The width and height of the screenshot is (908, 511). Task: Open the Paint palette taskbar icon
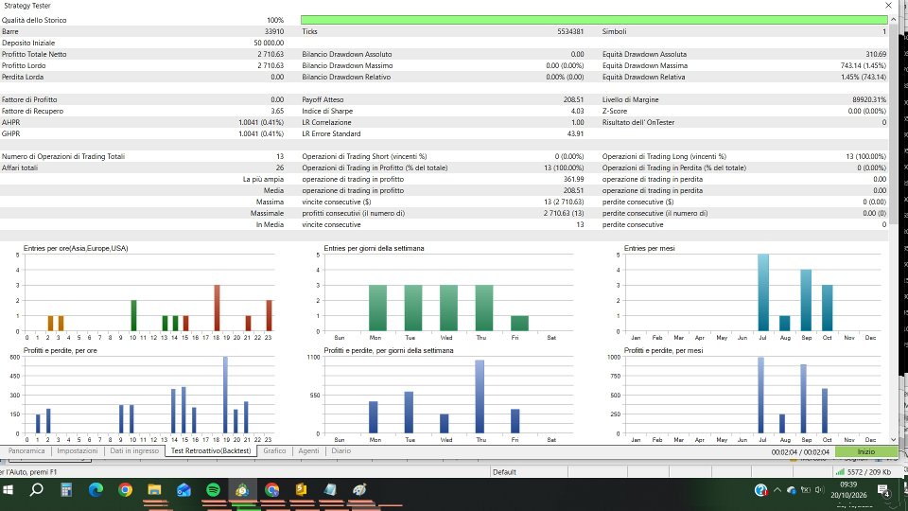click(x=359, y=490)
